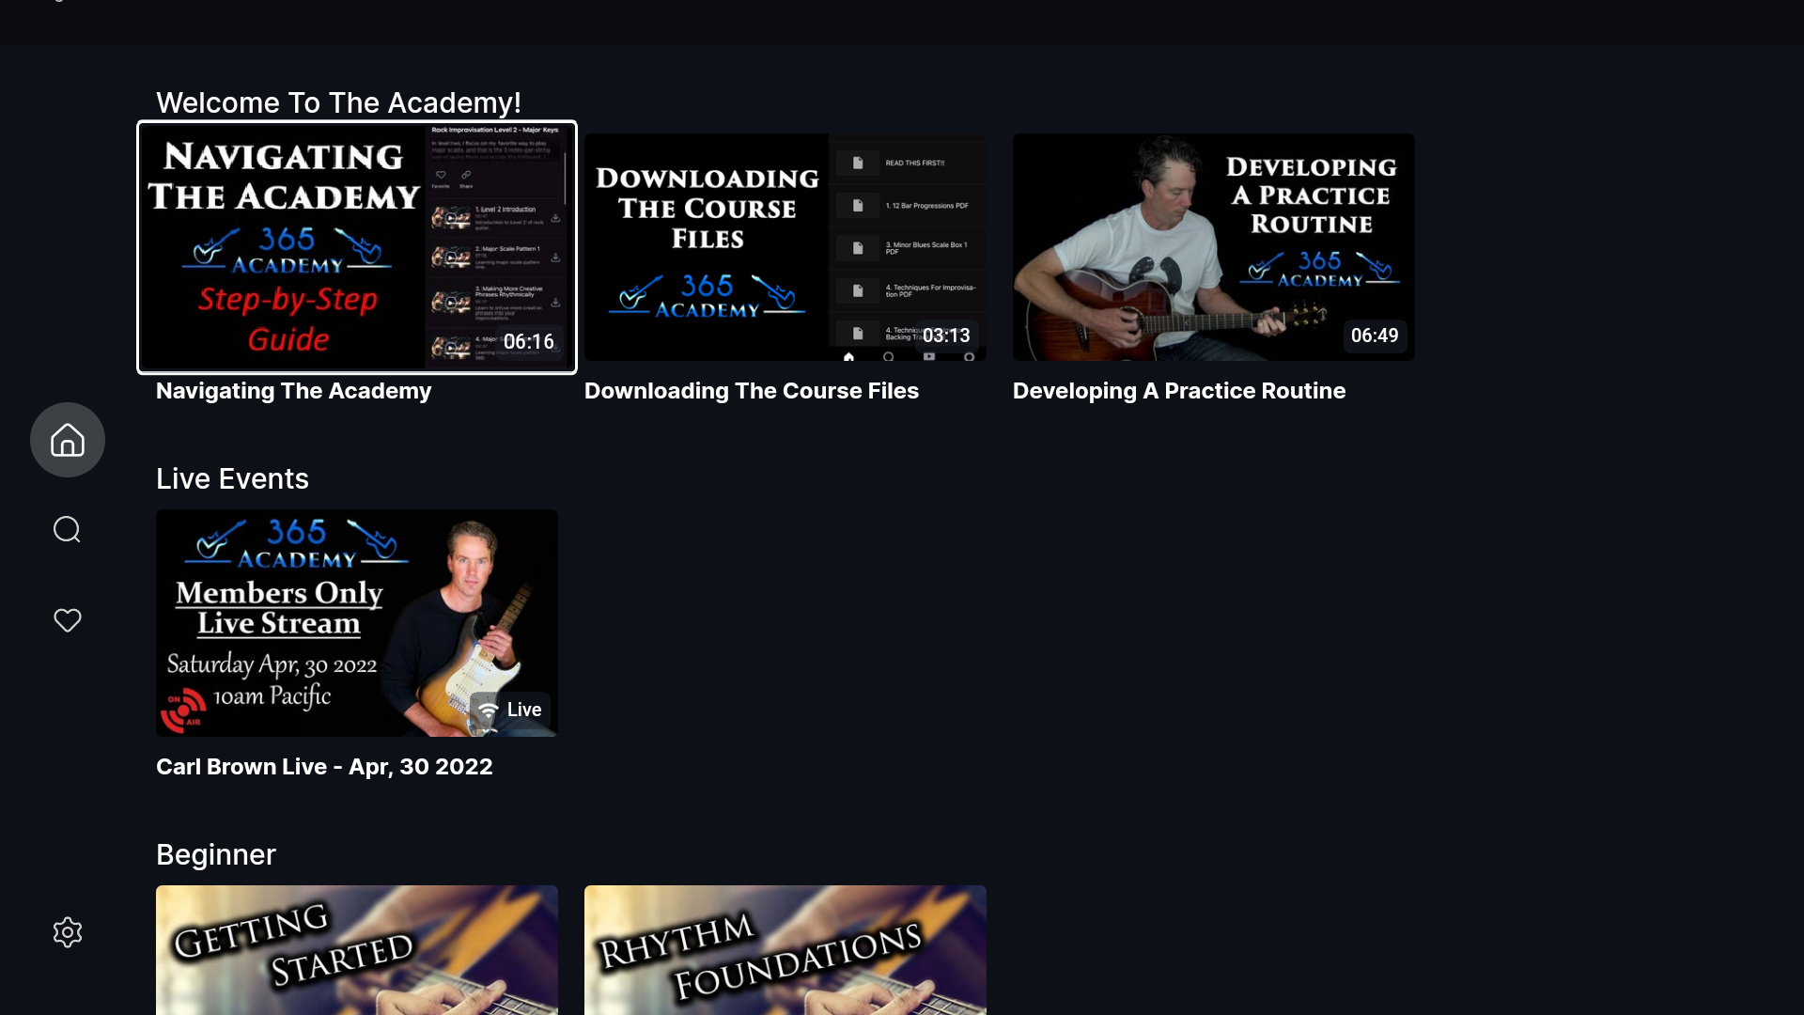Open Favorites using the heart icon
The height and width of the screenshot is (1015, 1804).
(67, 620)
